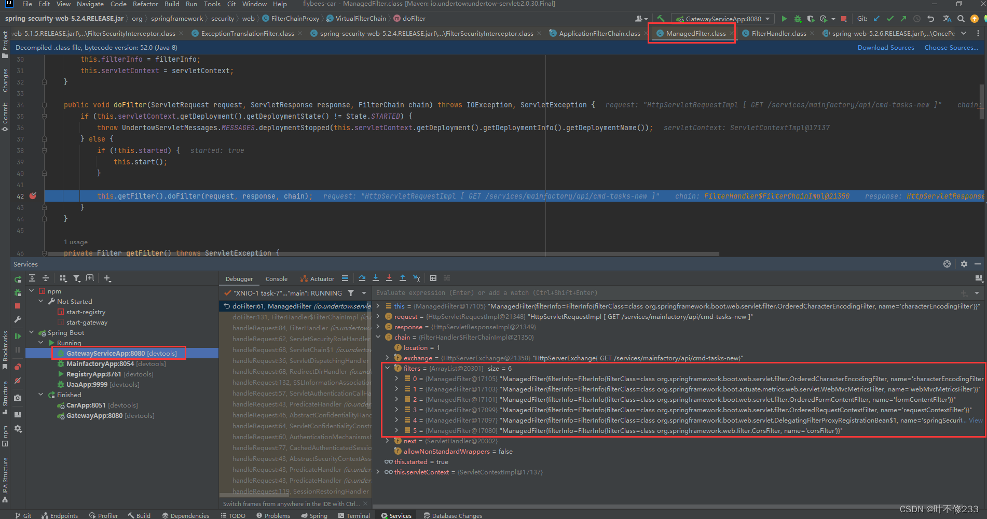Click Download Sources link

[886, 48]
